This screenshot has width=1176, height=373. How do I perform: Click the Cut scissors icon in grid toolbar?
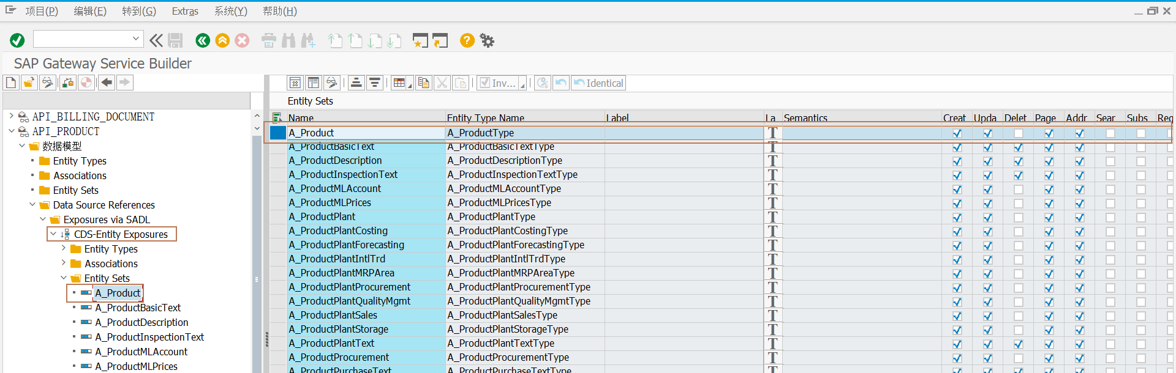point(442,83)
